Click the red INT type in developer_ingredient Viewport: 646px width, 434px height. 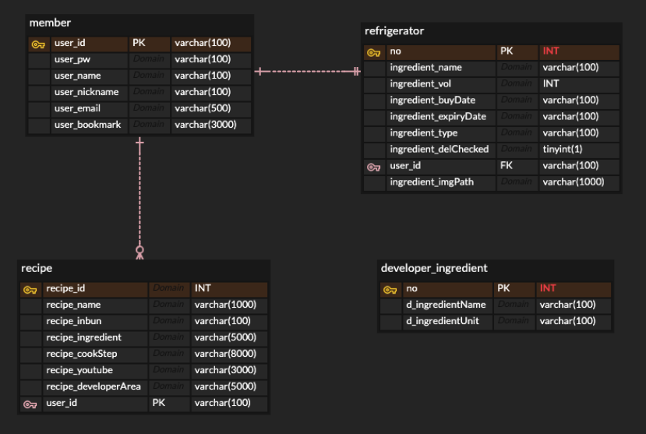pyautogui.click(x=548, y=288)
